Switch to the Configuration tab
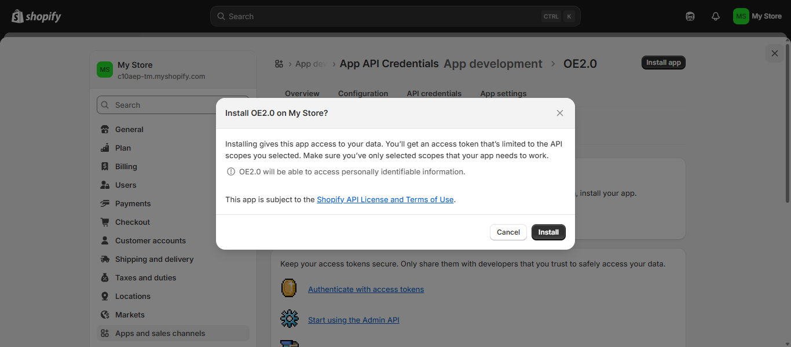 pos(362,93)
